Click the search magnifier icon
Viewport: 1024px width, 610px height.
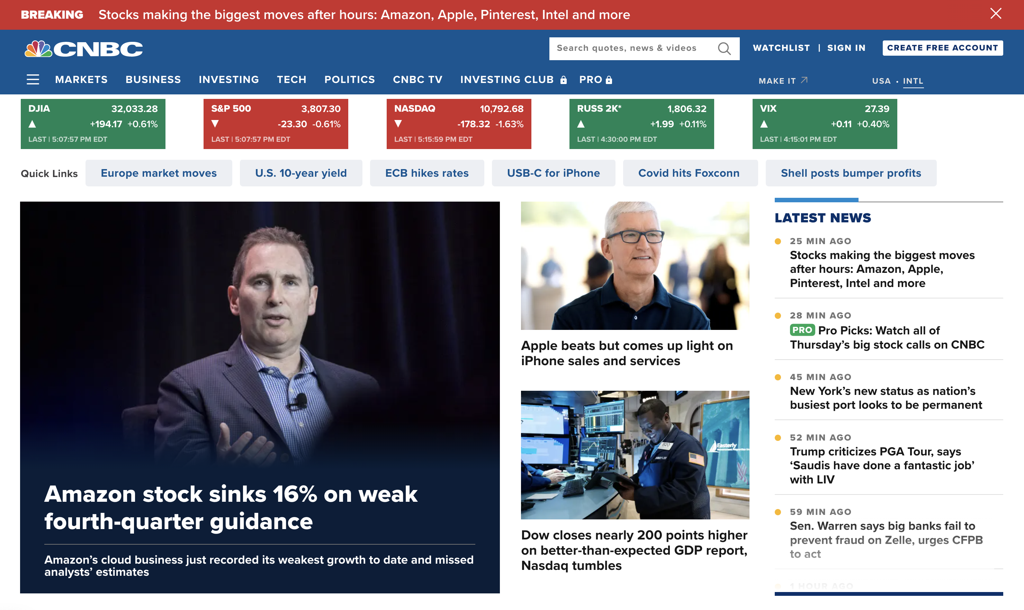pos(724,48)
